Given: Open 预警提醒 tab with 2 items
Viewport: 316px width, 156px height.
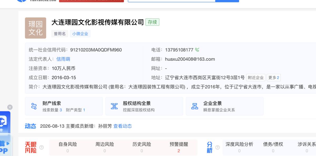Looking at the screenshot, I should click(179, 147).
